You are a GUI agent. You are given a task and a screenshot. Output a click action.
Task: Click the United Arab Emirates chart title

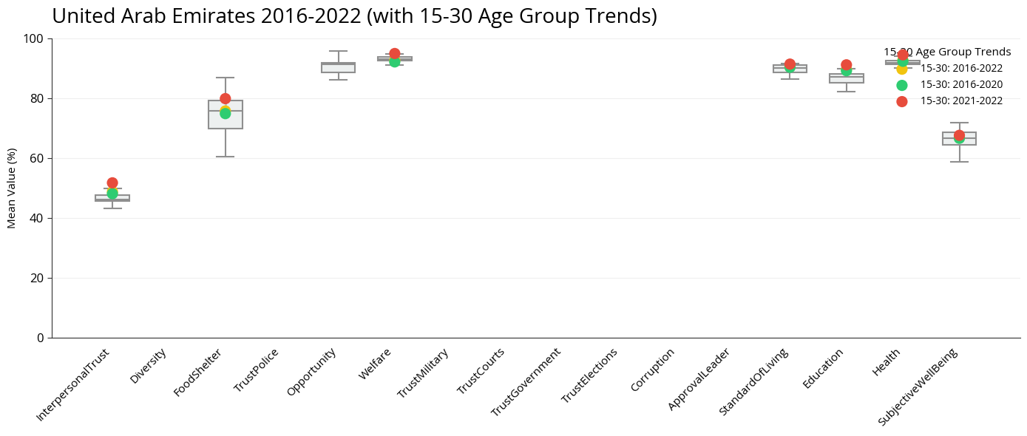(354, 16)
